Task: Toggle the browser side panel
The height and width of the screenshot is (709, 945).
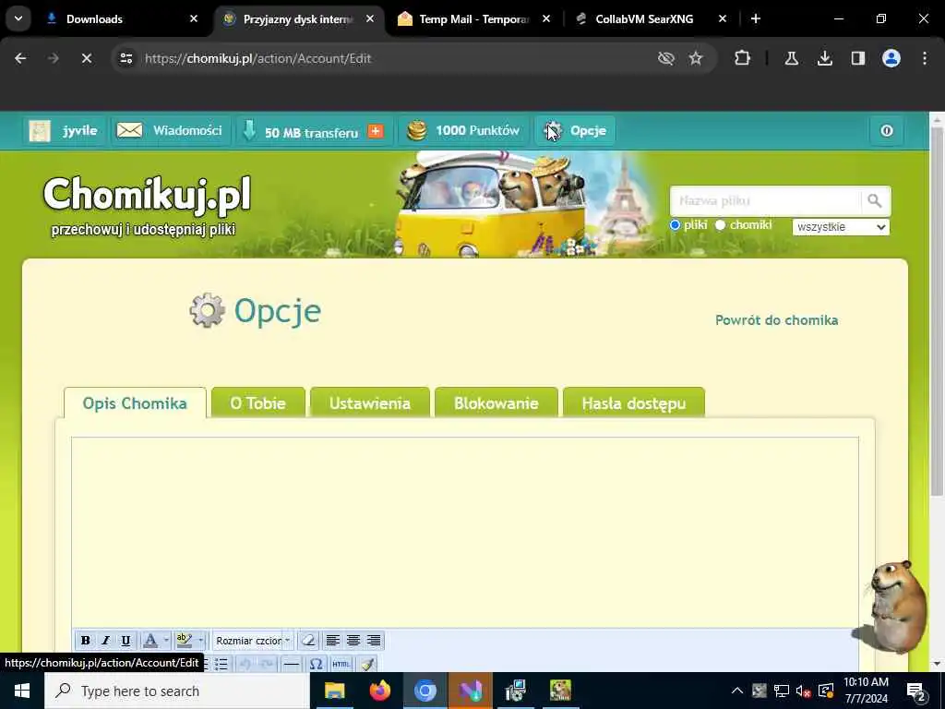Action: click(857, 58)
